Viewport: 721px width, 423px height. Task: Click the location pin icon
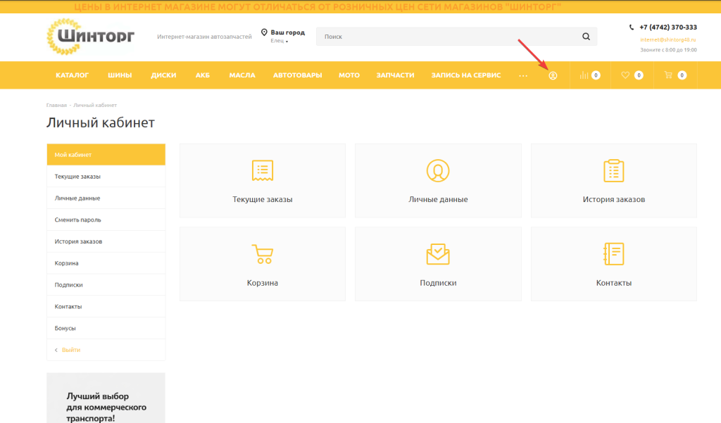pos(264,32)
